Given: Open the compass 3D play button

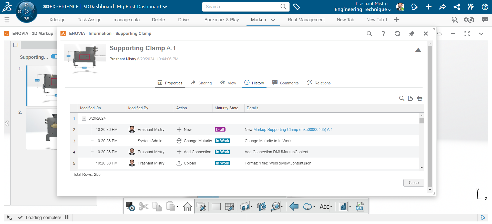Looking at the screenshot, I should (x=27, y=11).
